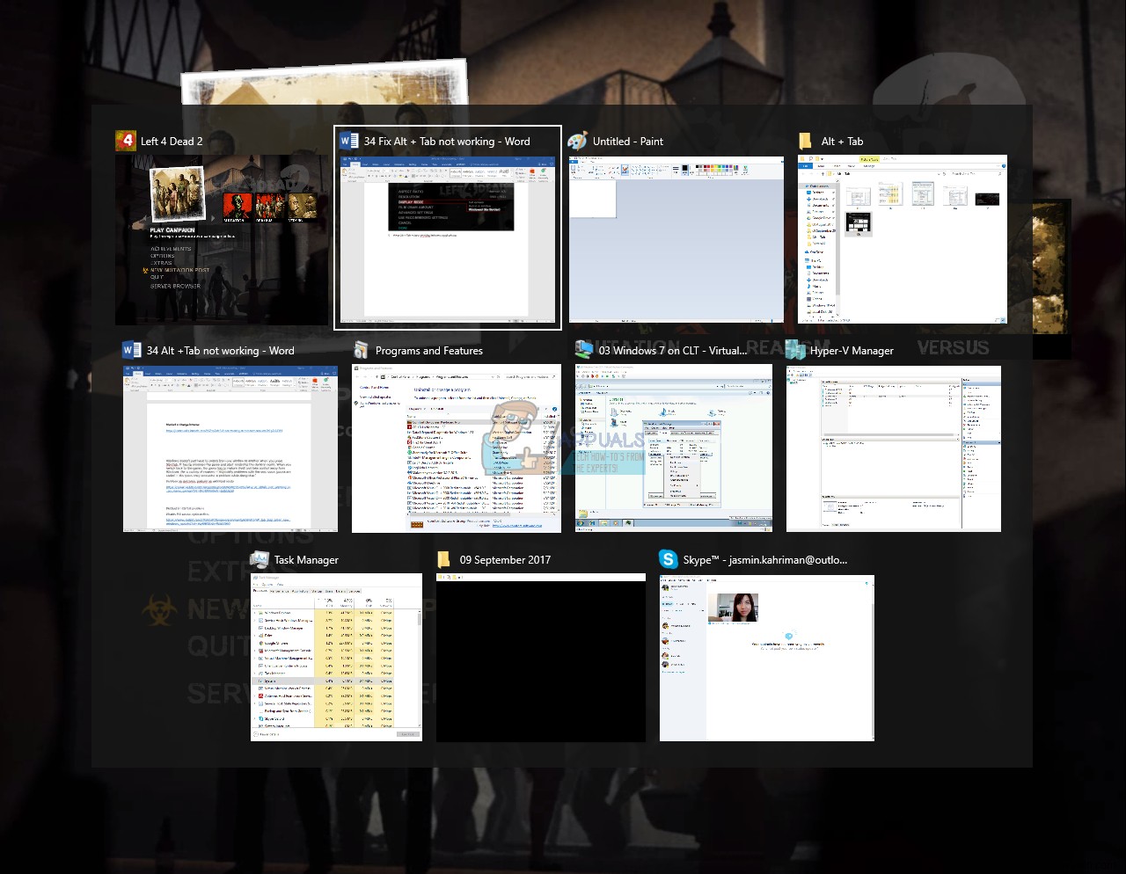Click the 'Programs and Features' title text
The height and width of the screenshot is (874, 1126).
click(429, 350)
